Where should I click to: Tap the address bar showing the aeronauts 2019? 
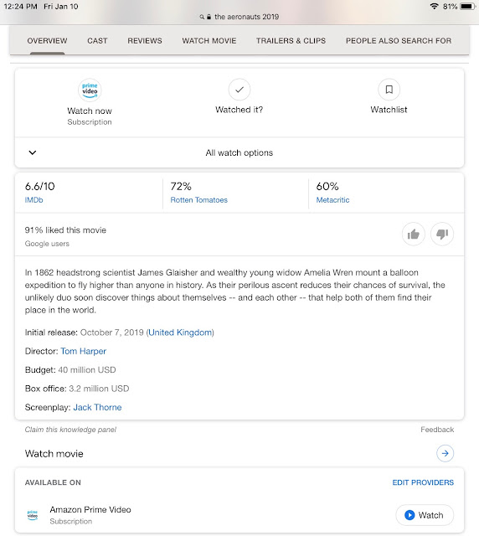coord(239,17)
